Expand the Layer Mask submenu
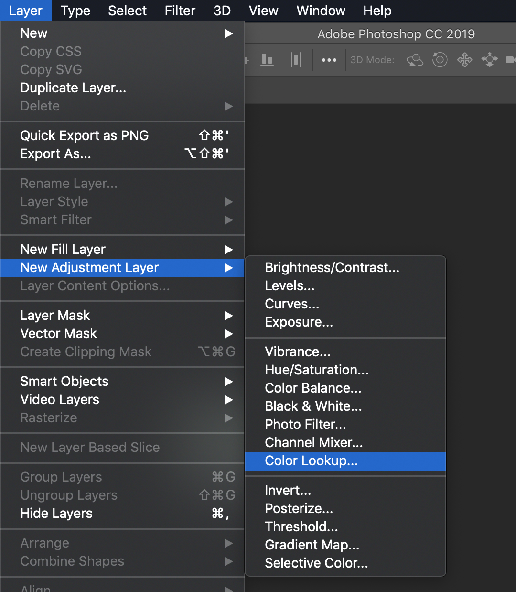The width and height of the screenshot is (516, 592). (x=228, y=316)
